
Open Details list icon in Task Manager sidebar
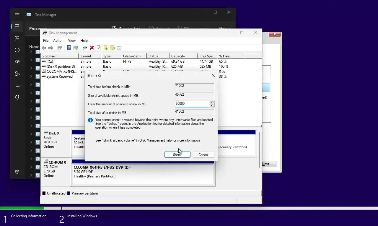pos(17,85)
